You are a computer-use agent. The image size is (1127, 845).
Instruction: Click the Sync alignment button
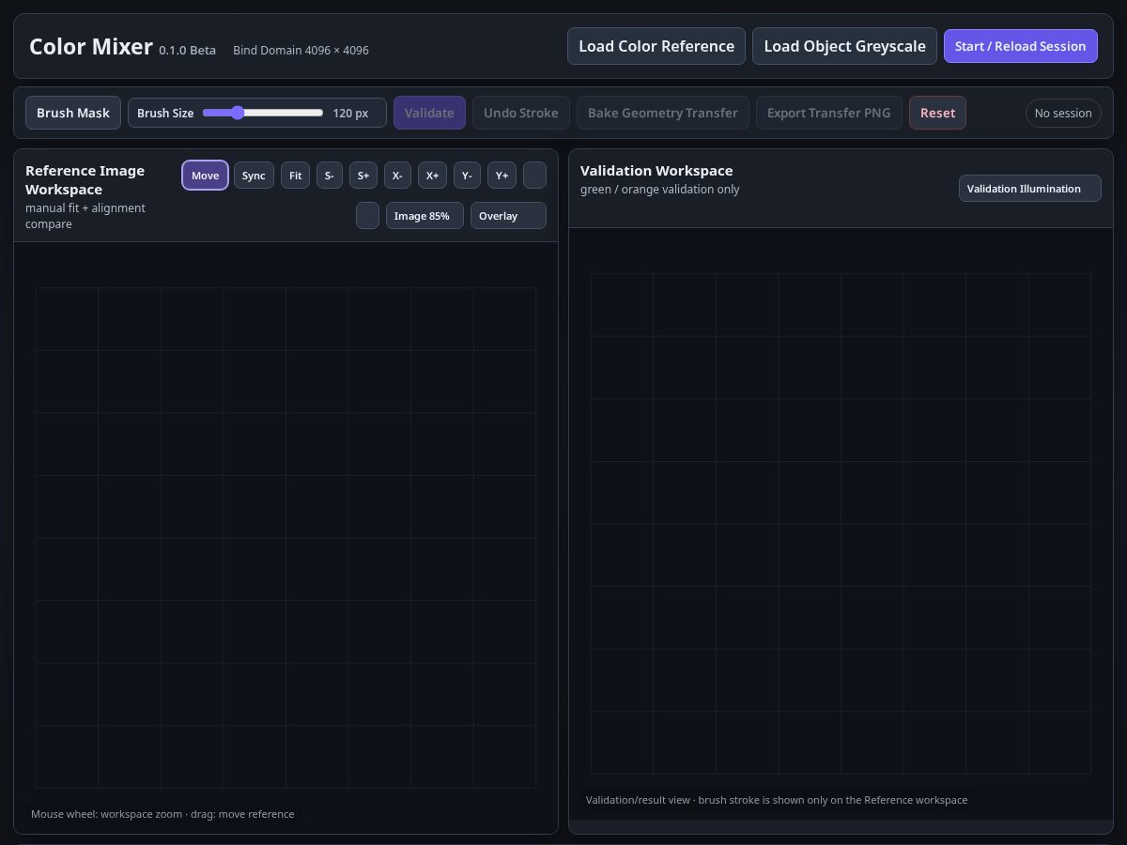(x=254, y=176)
